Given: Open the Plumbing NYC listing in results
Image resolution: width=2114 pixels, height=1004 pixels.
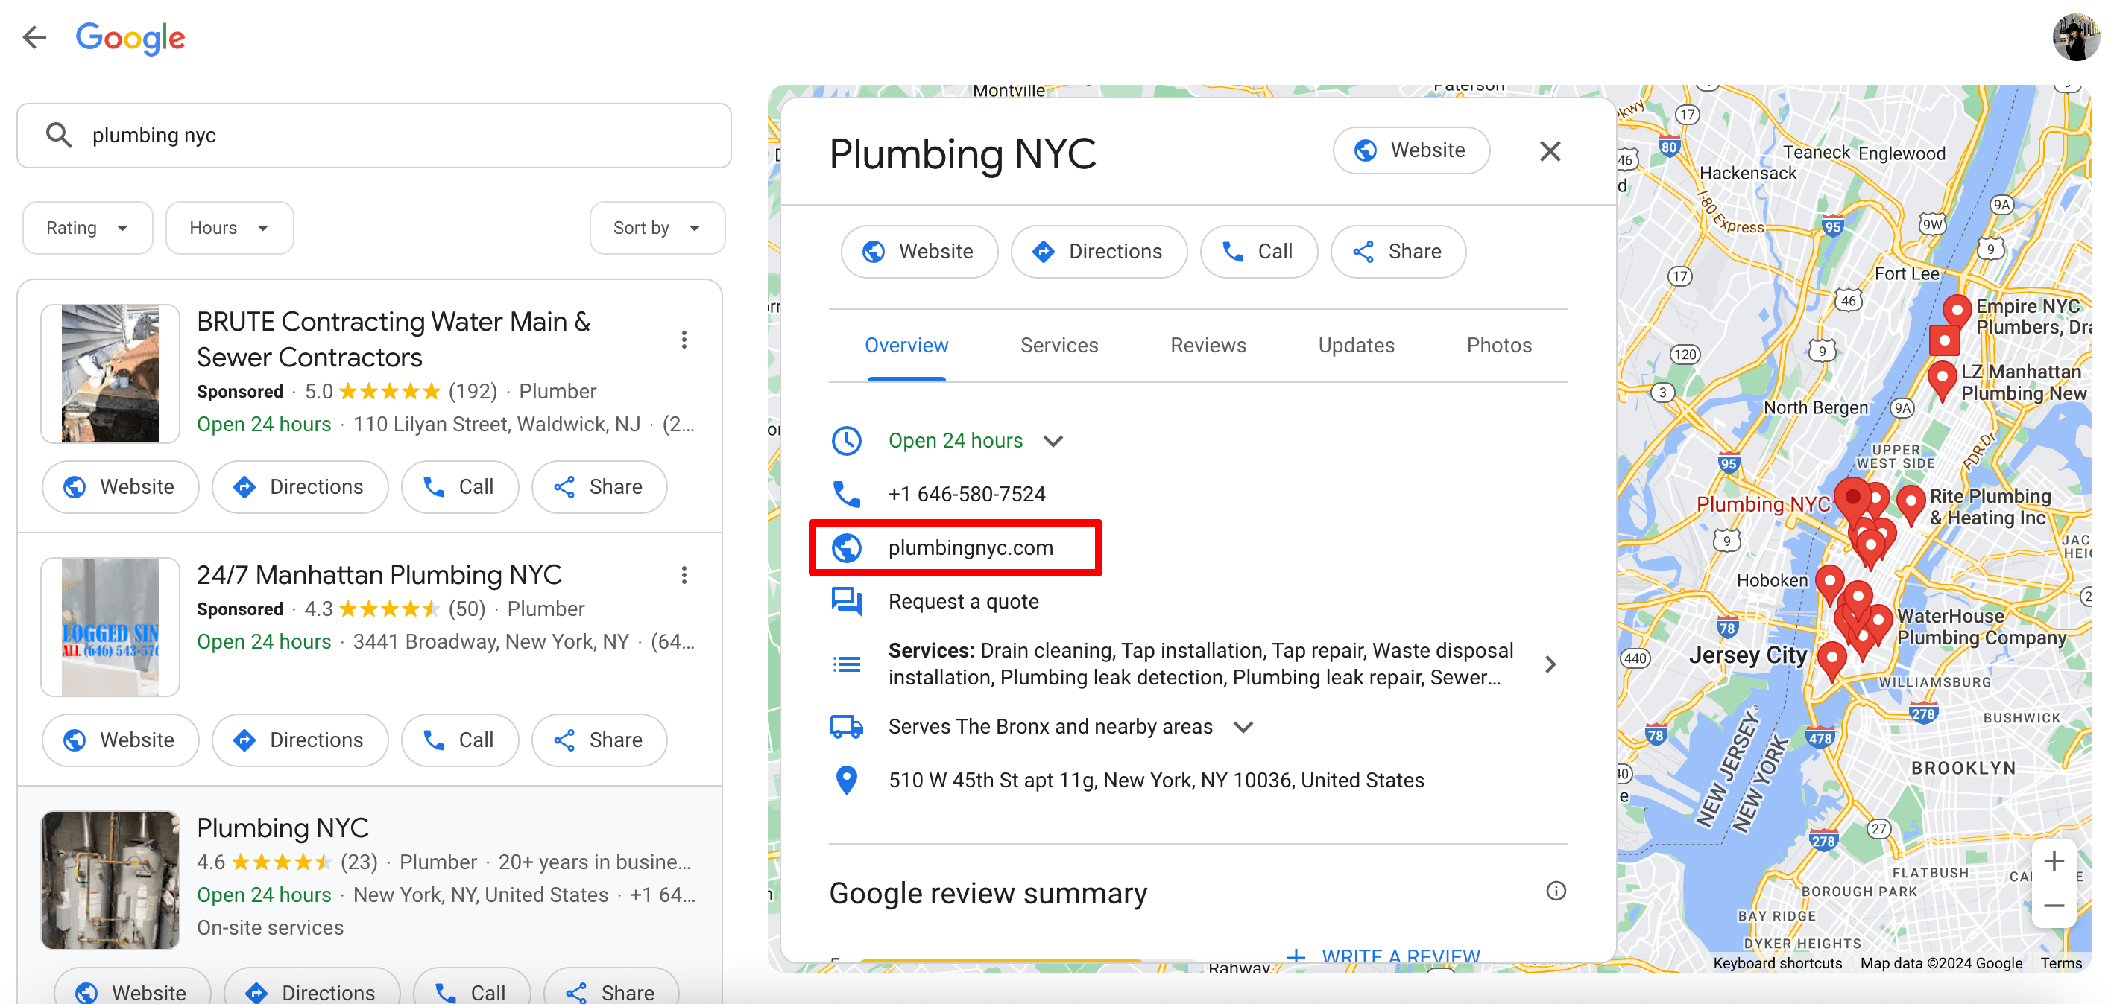Looking at the screenshot, I should tap(283, 827).
